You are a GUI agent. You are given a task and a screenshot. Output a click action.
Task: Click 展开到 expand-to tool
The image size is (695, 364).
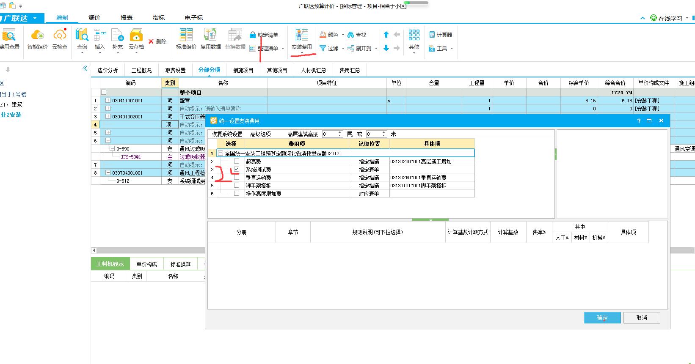click(x=359, y=48)
